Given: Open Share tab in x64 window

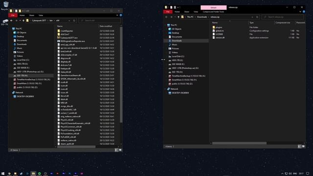Looking at the screenshot, I should (31, 15).
